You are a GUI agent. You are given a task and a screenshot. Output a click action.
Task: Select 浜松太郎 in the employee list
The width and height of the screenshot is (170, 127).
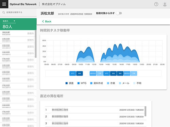point(18,33)
